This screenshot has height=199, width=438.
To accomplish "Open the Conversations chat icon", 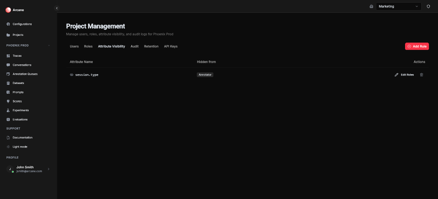I will [9, 65].
